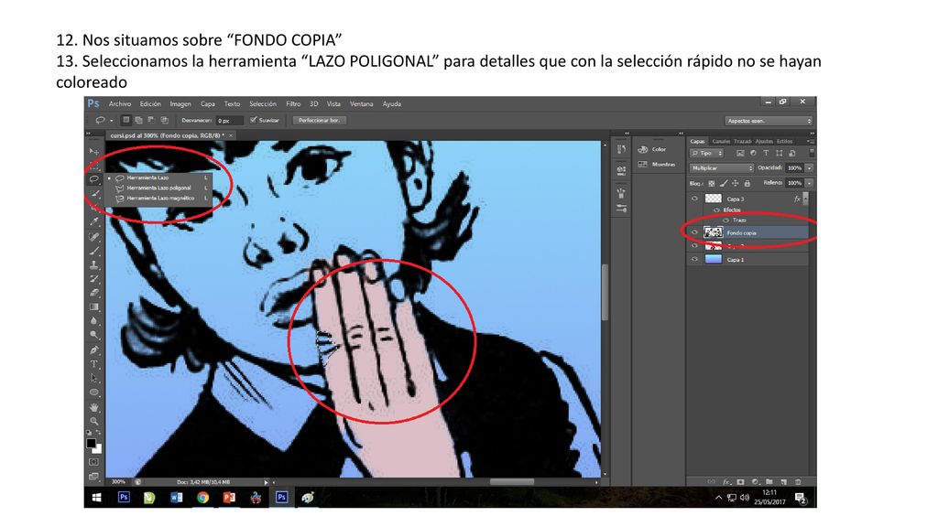Hide the Fondo copia layer
938x527 pixels.
point(694,232)
